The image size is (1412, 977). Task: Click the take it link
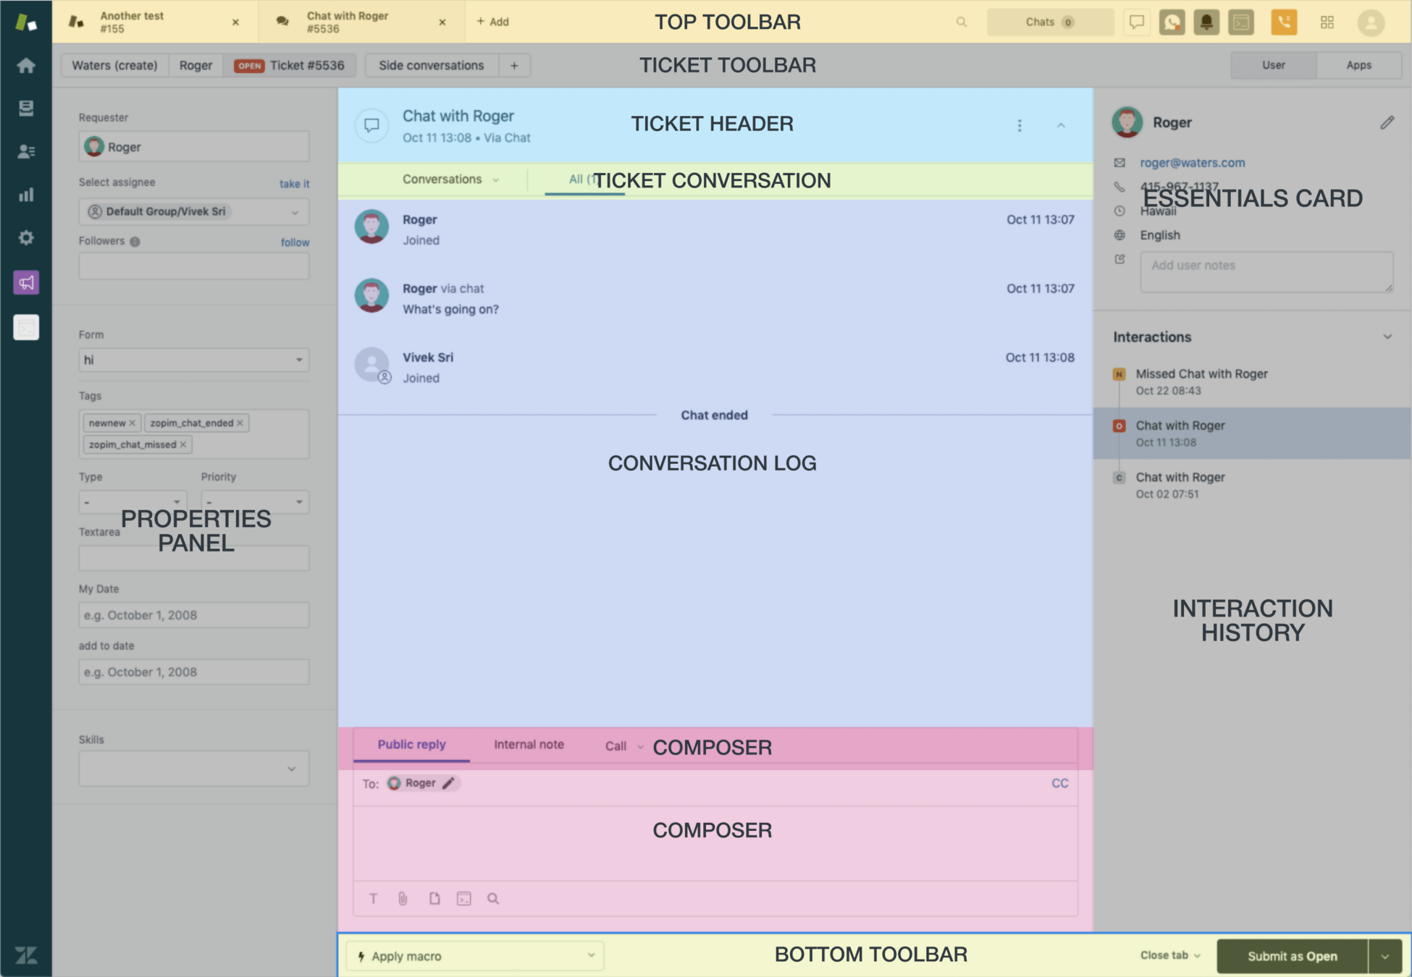(x=294, y=184)
